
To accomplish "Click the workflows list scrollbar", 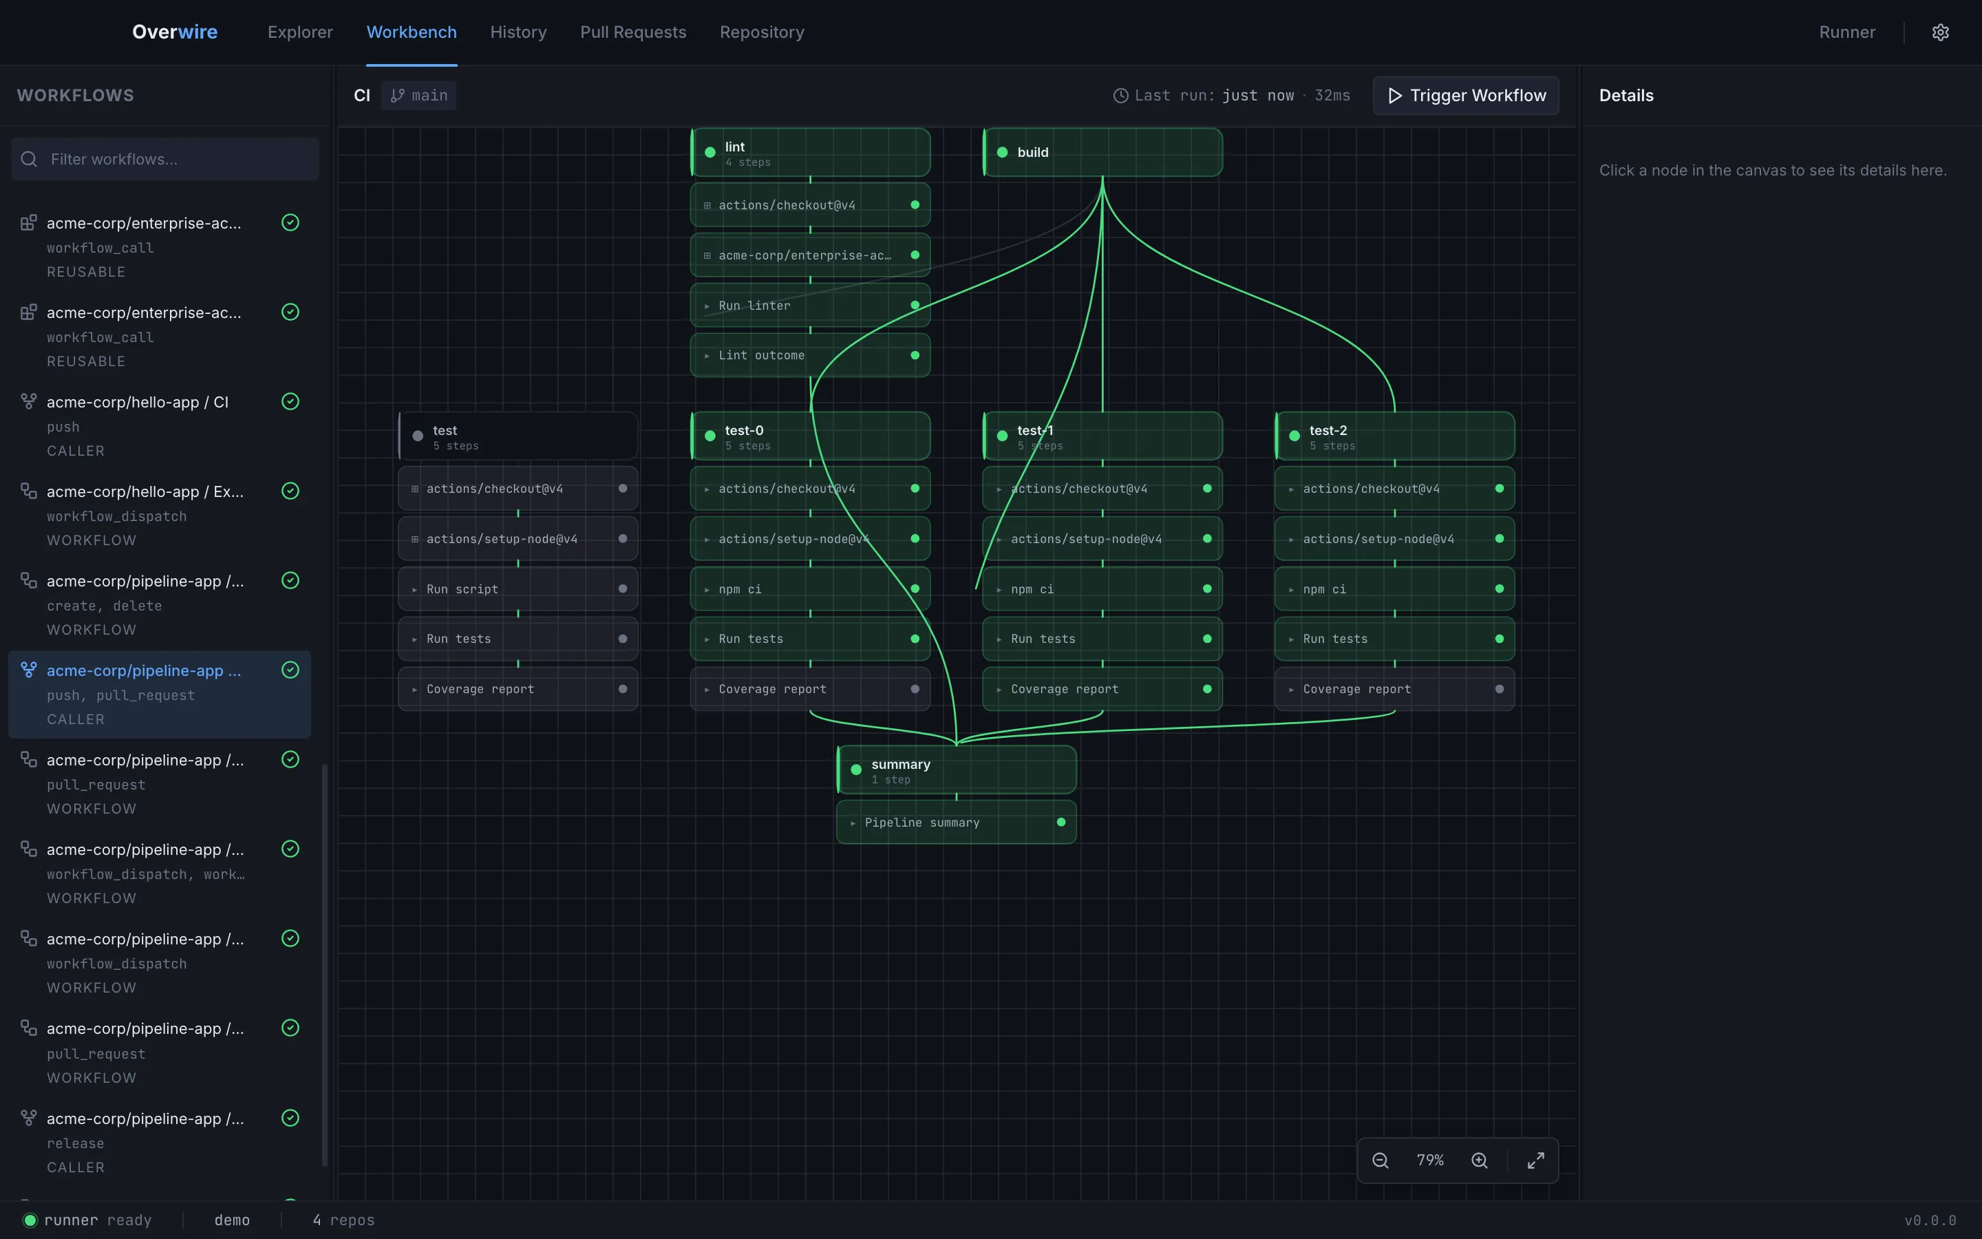I will (x=324, y=964).
